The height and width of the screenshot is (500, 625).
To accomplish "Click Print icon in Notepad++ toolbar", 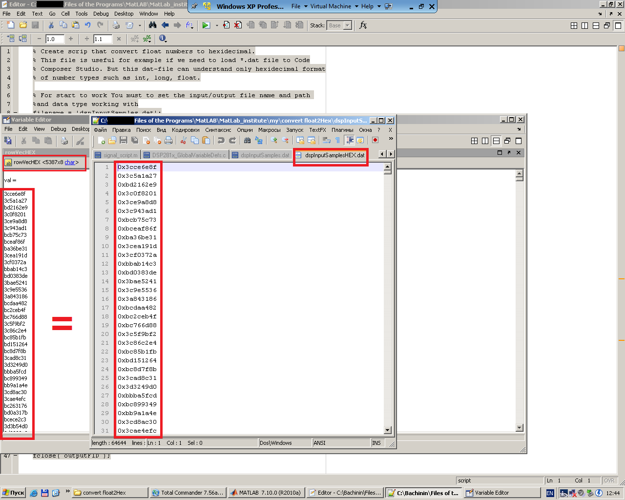I will tap(168, 141).
